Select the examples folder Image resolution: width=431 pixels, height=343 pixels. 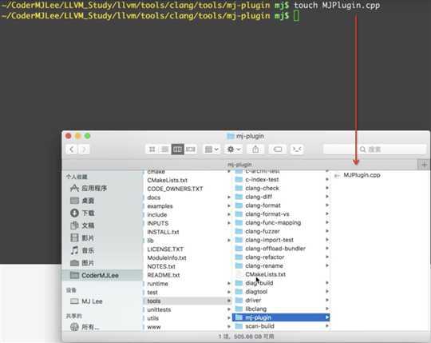(160, 206)
